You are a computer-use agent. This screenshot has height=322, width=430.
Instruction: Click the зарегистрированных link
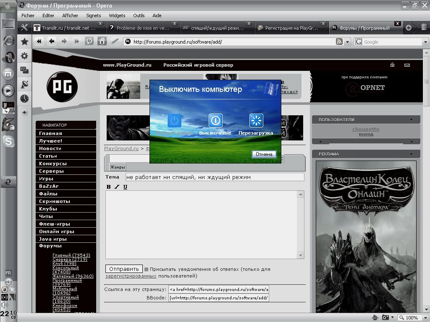131,276
